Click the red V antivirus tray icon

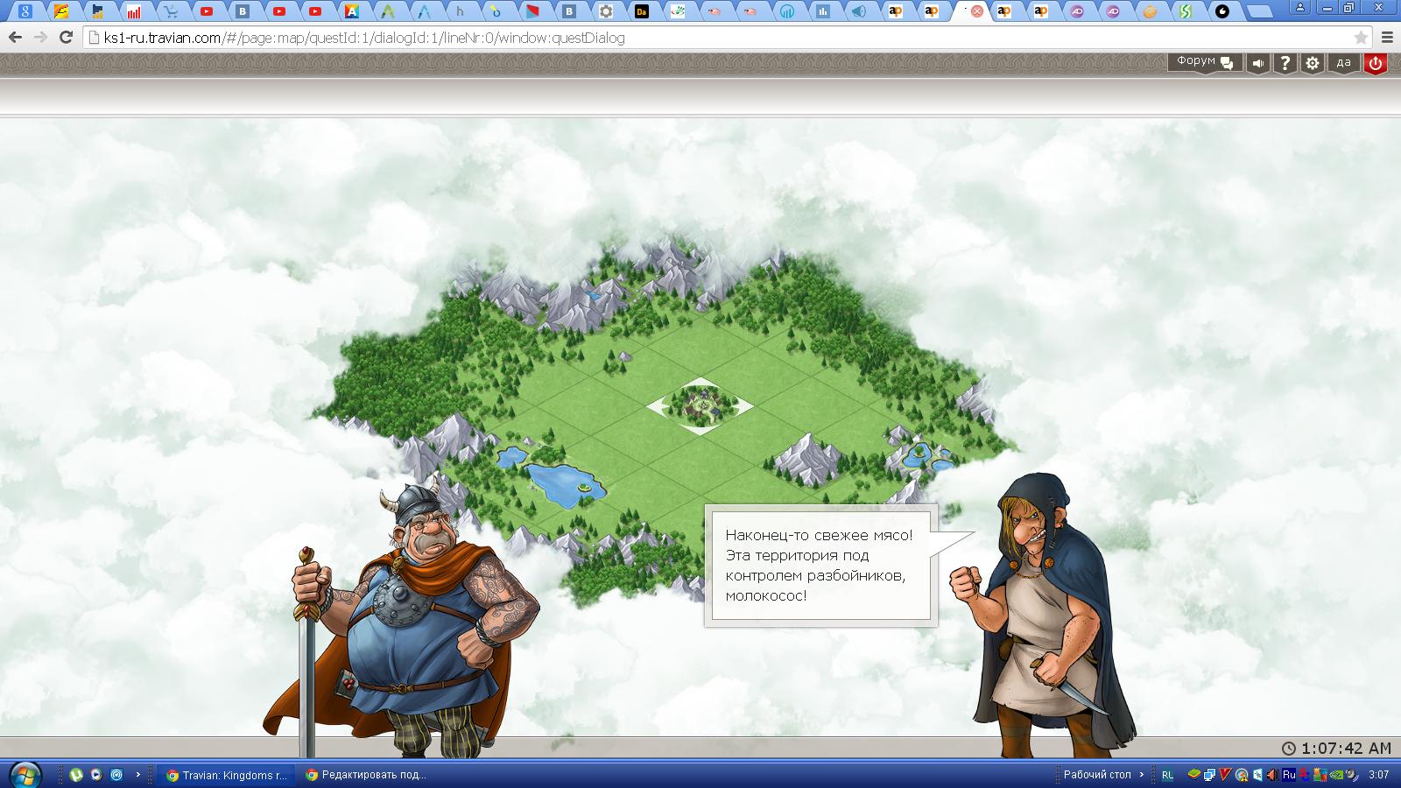pos(1226,775)
